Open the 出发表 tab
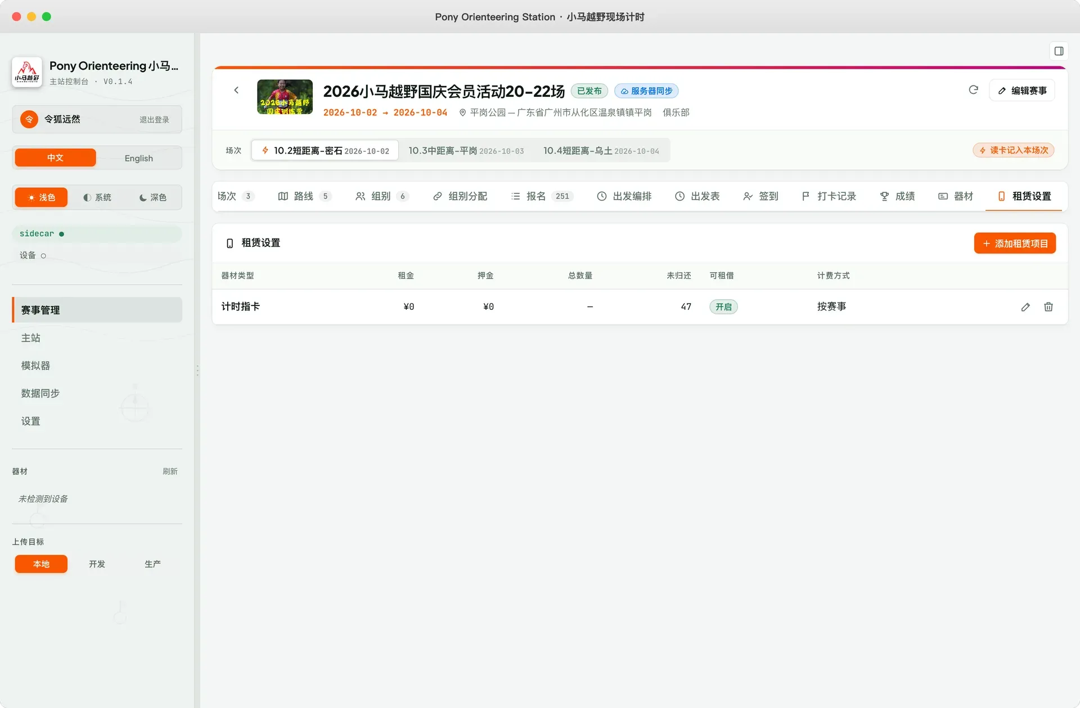1080x708 pixels. [x=697, y=196]
